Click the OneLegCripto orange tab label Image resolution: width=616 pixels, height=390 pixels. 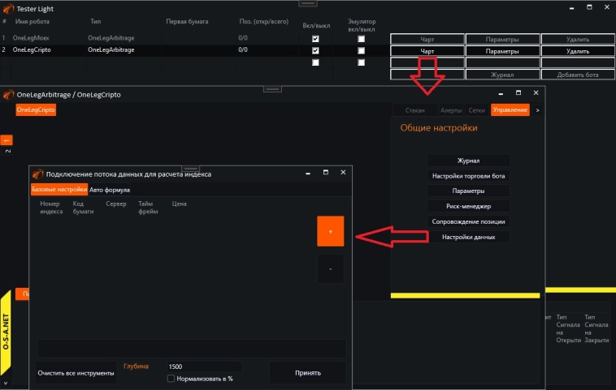[x=36, y=109]
